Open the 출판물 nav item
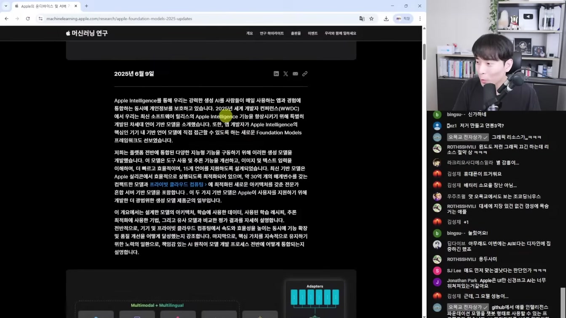 coord(296,33)
